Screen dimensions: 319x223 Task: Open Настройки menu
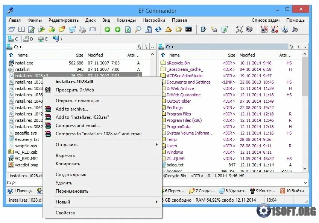point(154,20)
